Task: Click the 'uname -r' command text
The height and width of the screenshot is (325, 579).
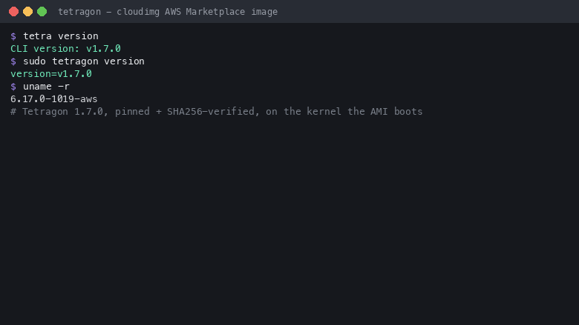Action: pos(46,87)
